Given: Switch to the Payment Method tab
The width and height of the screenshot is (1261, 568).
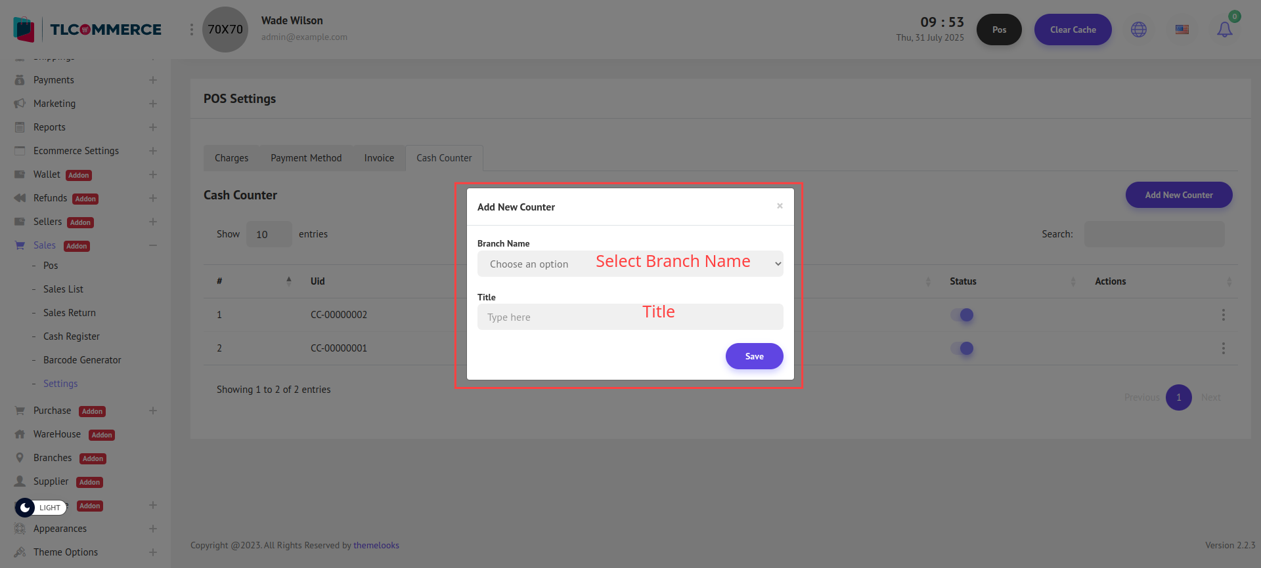Looking at the screenshot, I should [306, 158].
